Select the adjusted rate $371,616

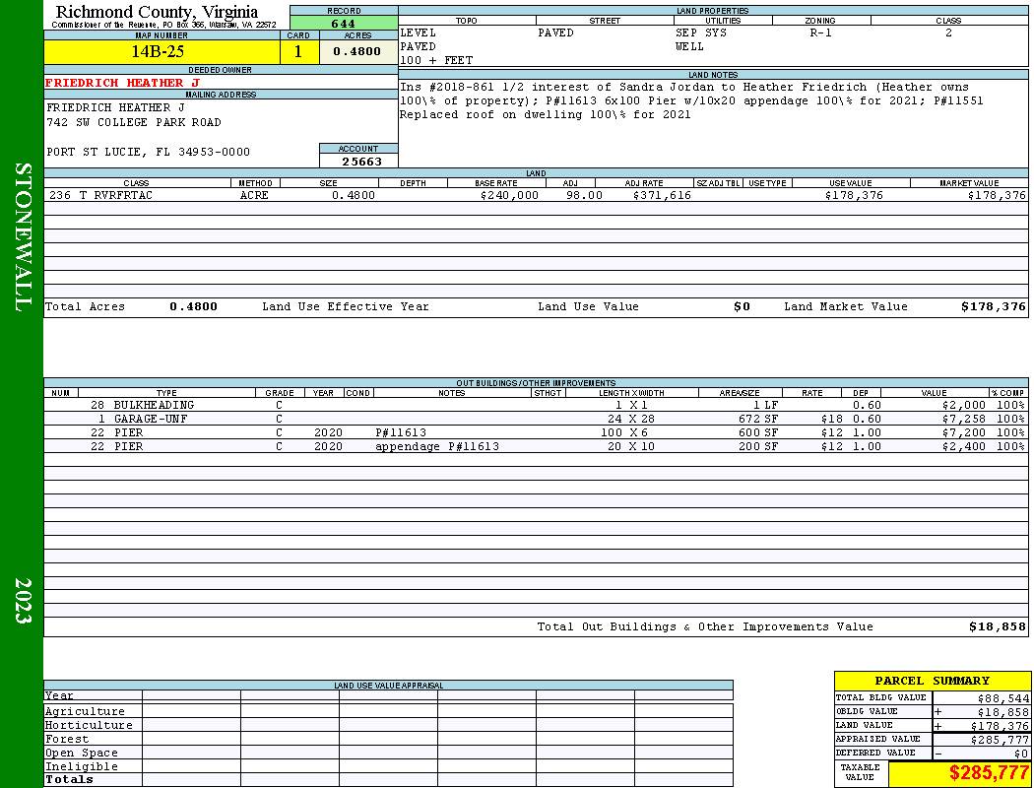tap(662, 195)
